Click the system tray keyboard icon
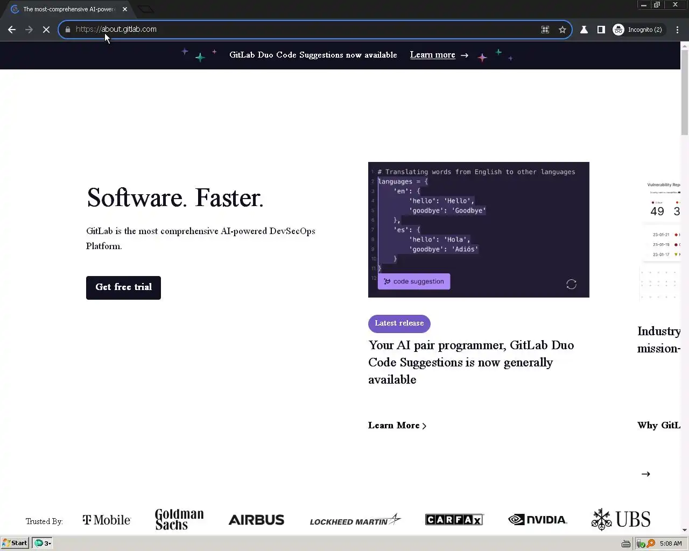 625,543
